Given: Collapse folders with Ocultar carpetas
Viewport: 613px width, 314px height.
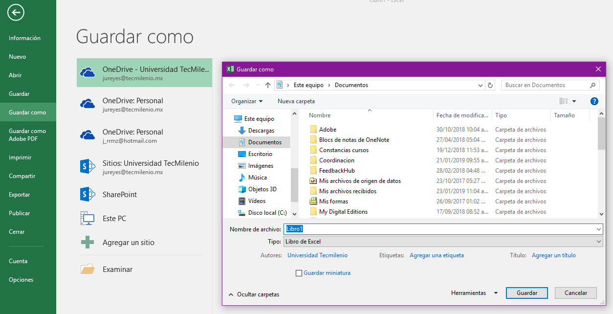Looking at the screenshot, I should coord(254,294).
